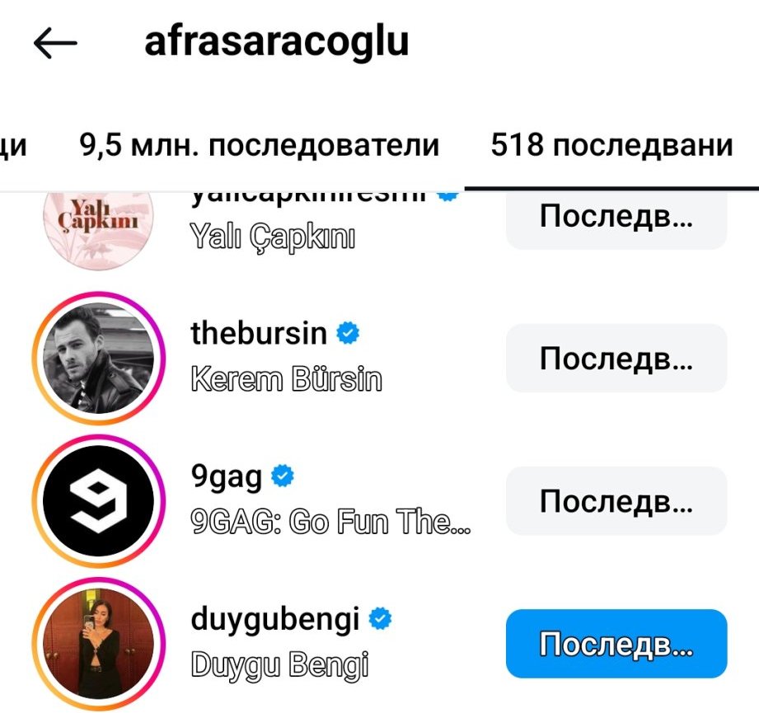Click 9gag verified badge
The height and width of the screenshot is (713, 759).
pyautogui.click(x=282, y=476)
